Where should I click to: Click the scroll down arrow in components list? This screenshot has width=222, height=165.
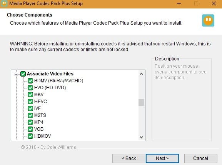click(x=141, y=137)
